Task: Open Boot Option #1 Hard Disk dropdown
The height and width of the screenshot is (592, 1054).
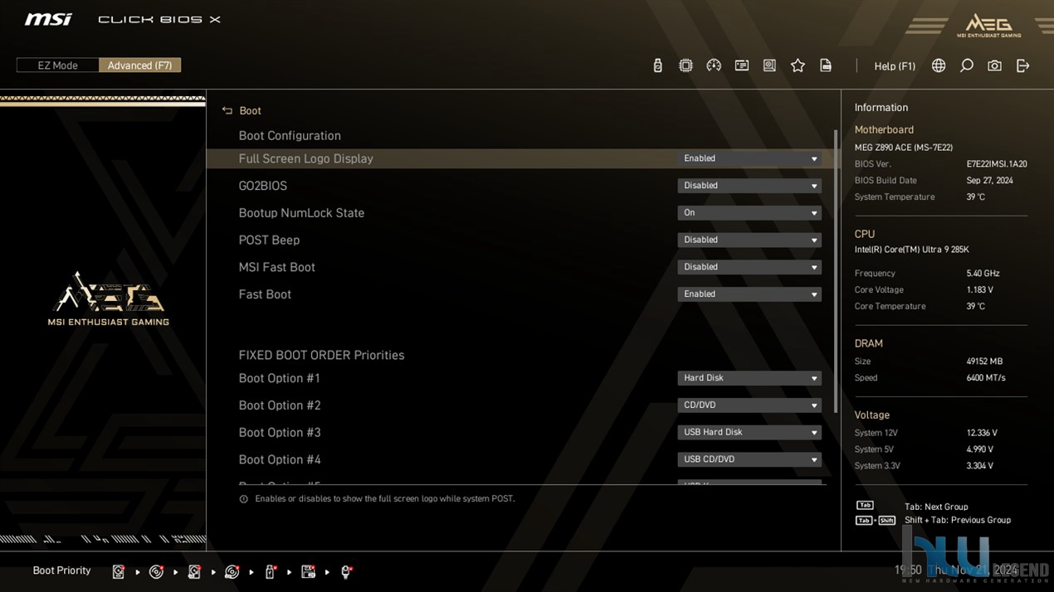Action: 749,378
